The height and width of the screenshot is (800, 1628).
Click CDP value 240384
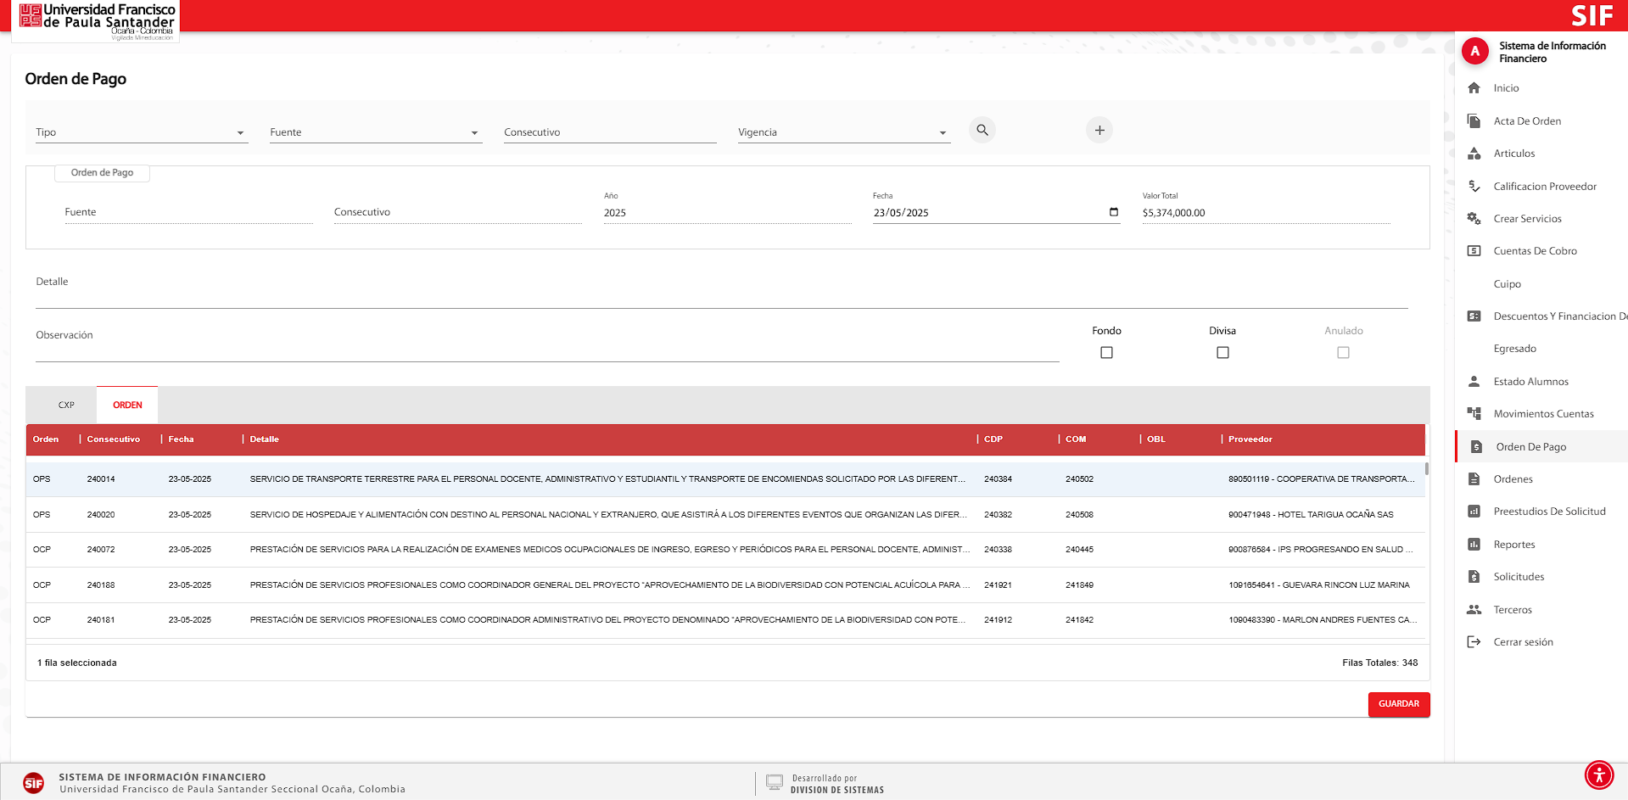(x=998, y=479)
